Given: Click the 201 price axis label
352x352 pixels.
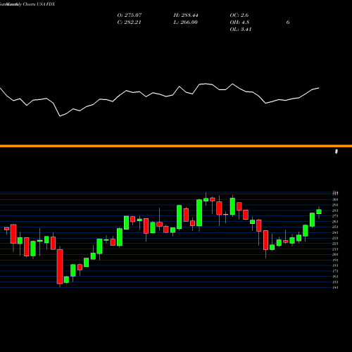Looking at the screenshot, I should click(335, 255).
